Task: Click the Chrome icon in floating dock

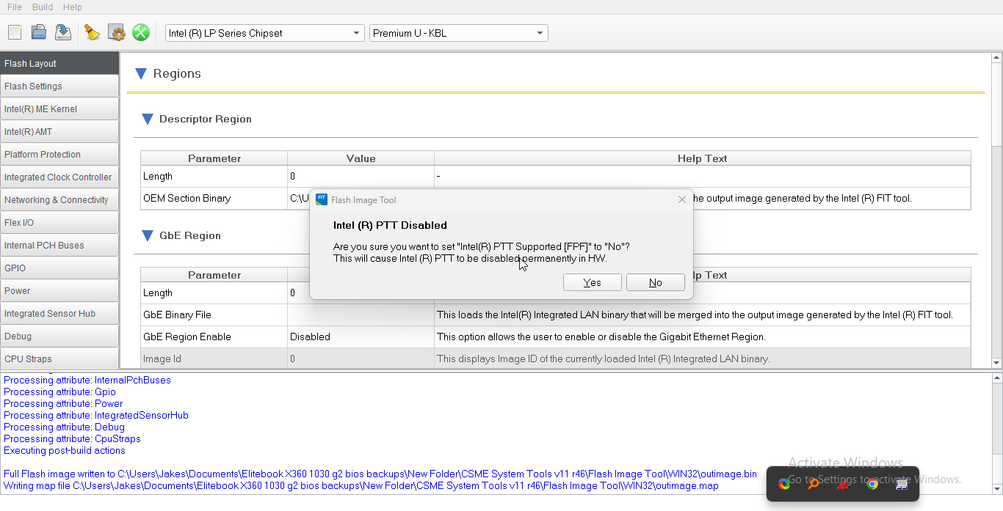Action: click(x=872, y=484)
